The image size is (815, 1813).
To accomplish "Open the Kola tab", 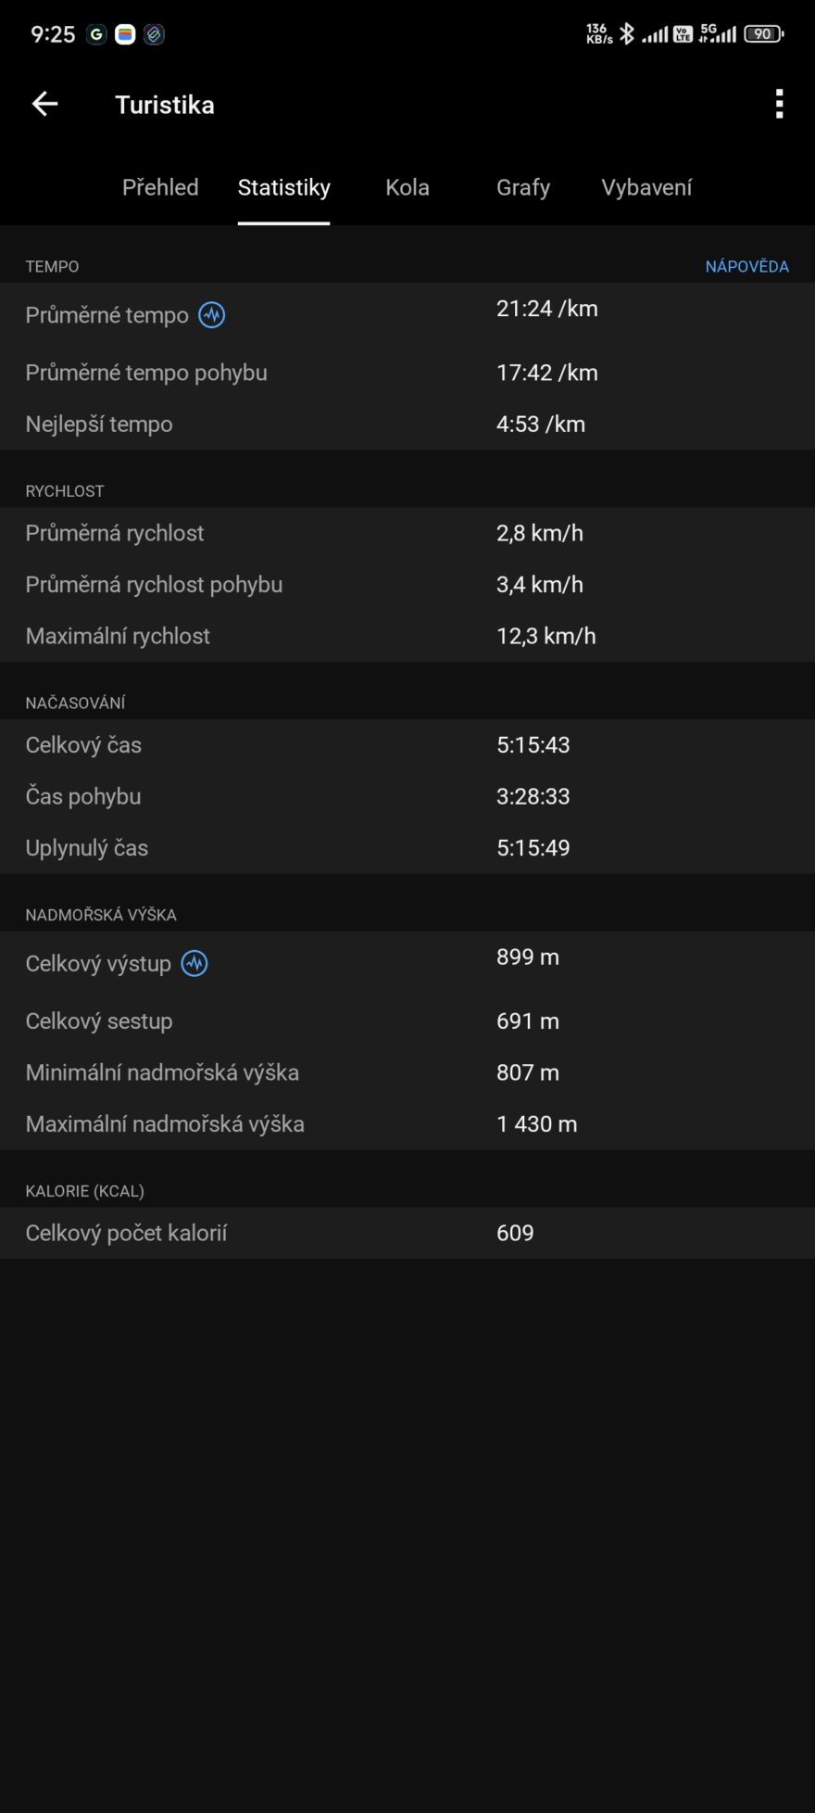I will pos(407,187).
